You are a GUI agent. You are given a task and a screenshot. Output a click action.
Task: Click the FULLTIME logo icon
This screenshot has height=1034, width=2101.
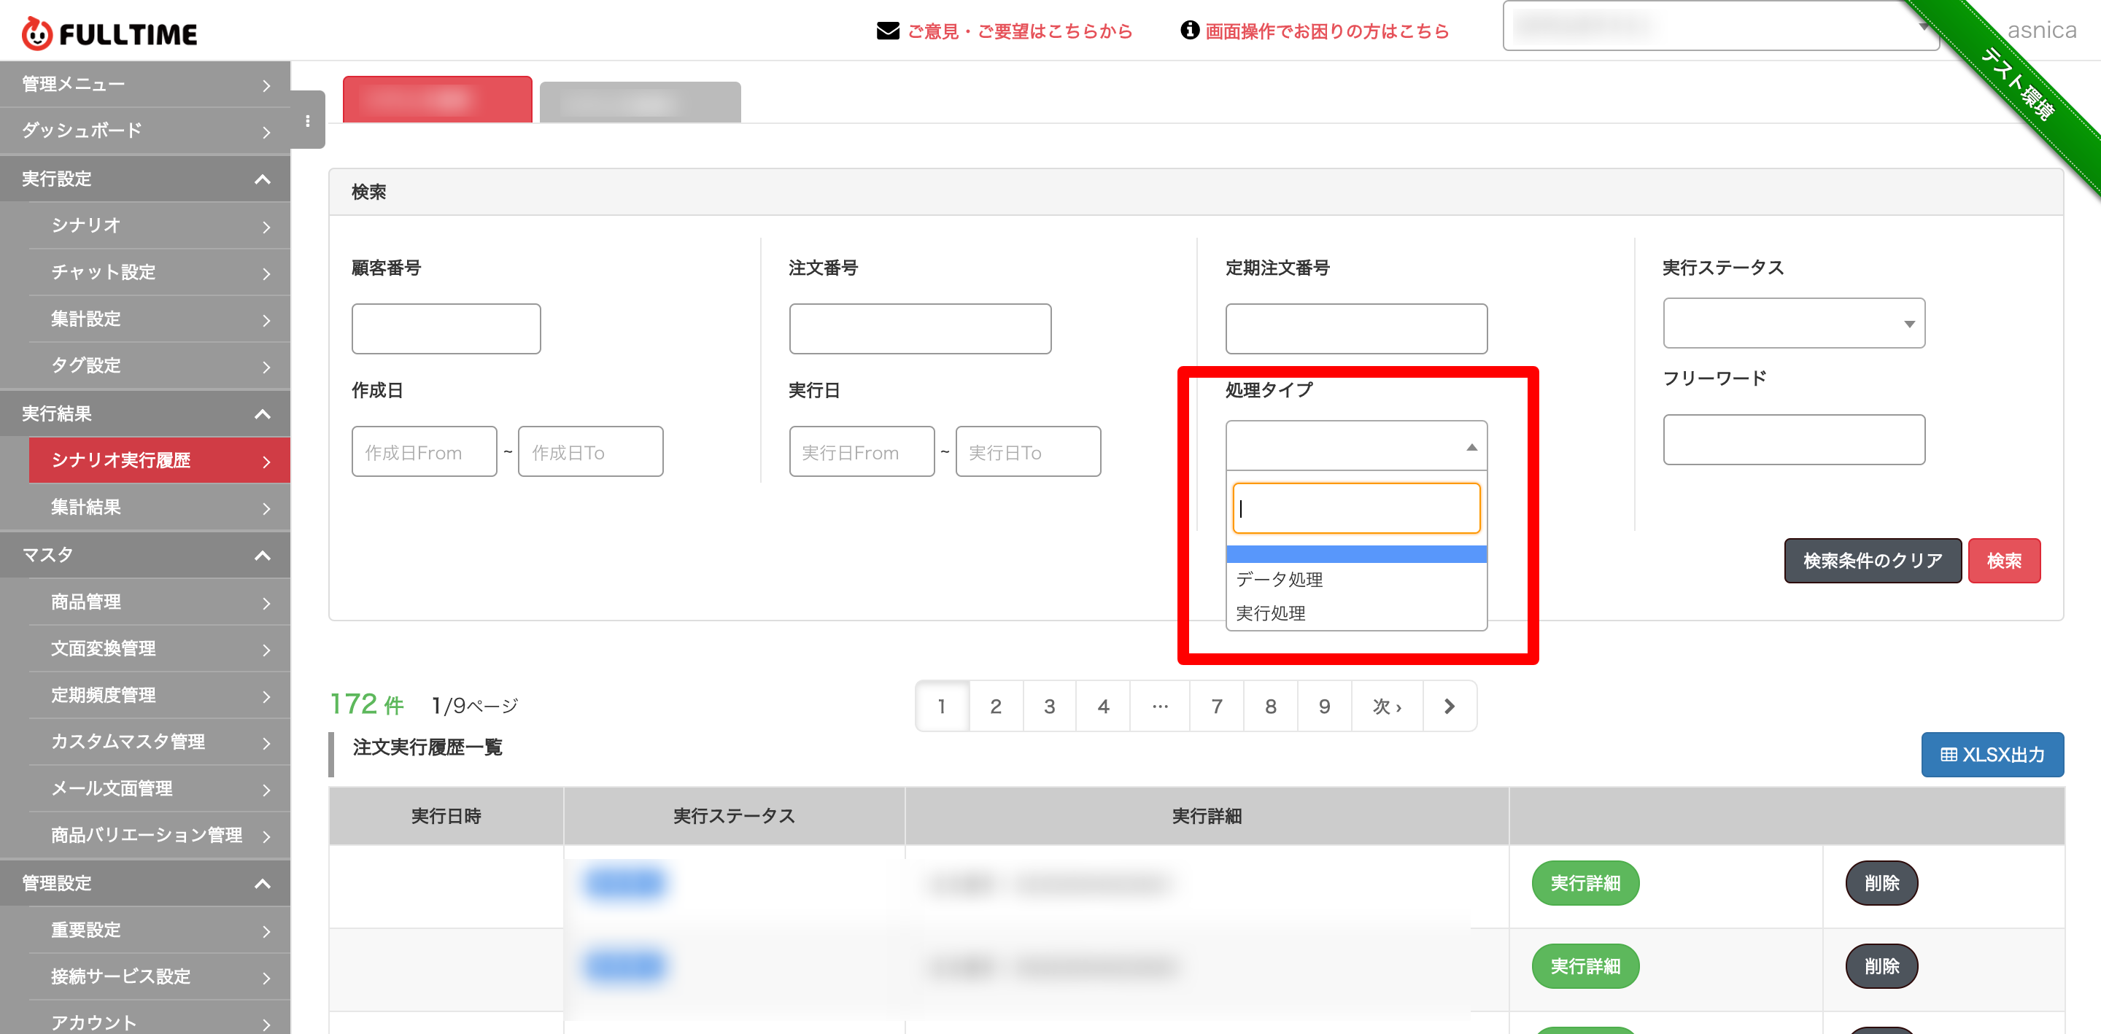point(36,34)
